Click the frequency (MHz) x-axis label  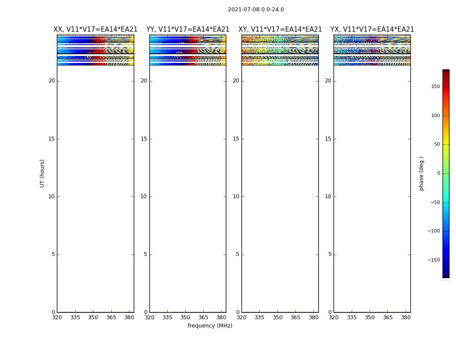[210, 326]
